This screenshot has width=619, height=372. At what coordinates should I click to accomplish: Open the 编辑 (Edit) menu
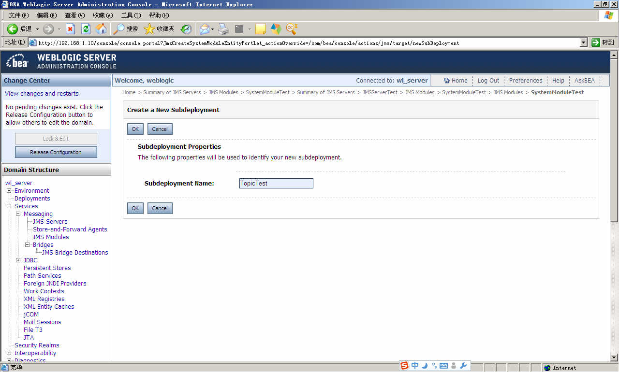pos(46,15)
